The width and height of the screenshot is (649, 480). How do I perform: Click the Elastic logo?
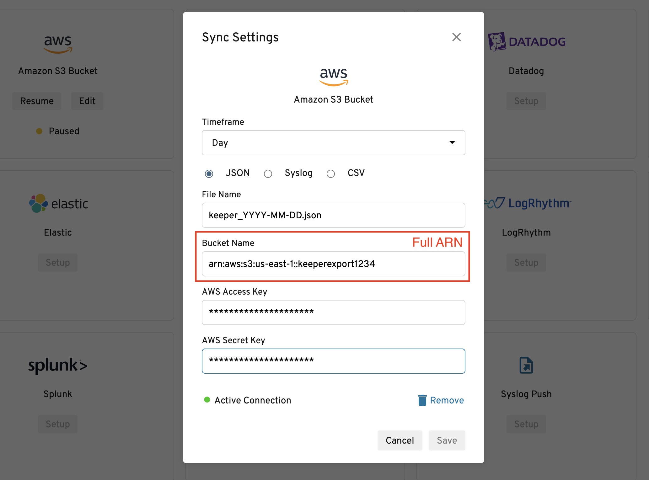tap(58, 203)
